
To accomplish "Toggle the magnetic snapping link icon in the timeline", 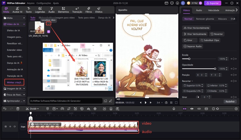I will tap(185, 109).
